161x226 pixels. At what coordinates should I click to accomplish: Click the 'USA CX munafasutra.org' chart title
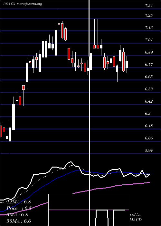(23, 4)
